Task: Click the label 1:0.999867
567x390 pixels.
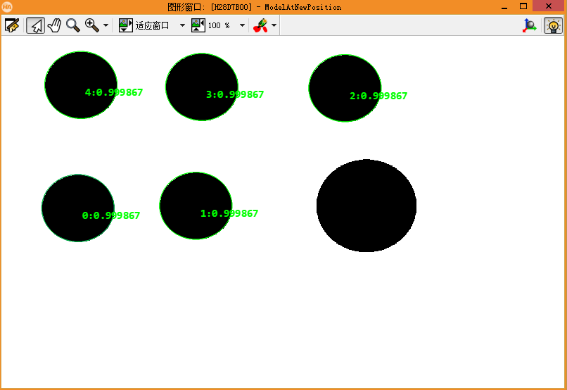Action: point(229,213)
